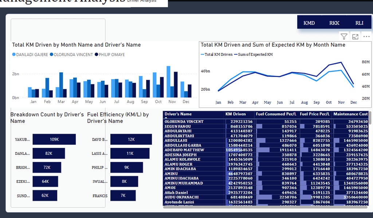Click line chart title with Expected KM
This screenshot has height=218, width=373.
point(273,45)
